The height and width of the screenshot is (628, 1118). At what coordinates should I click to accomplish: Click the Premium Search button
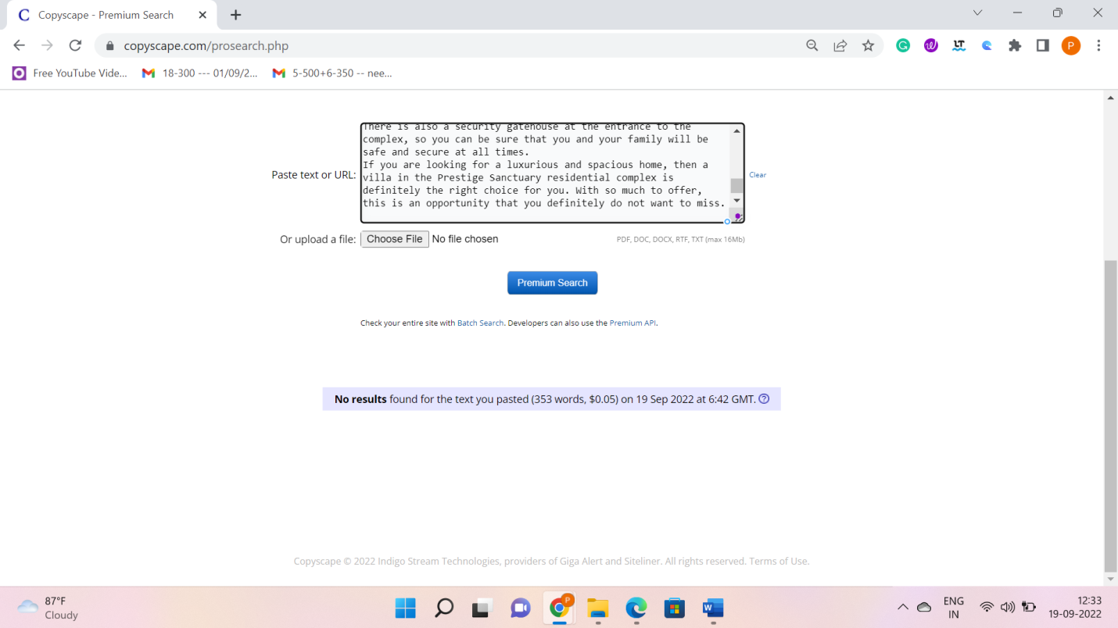coord(552,283)
